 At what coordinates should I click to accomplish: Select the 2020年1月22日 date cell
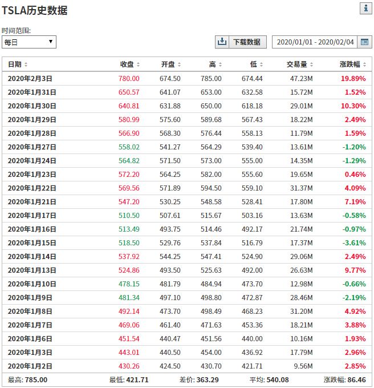click(32, 188)
